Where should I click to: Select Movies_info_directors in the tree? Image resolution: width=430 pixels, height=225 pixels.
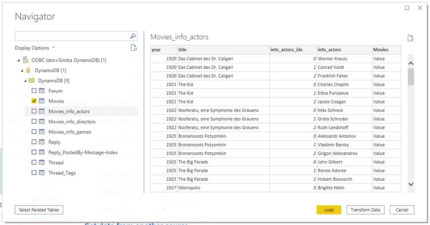tap(72, 121)
